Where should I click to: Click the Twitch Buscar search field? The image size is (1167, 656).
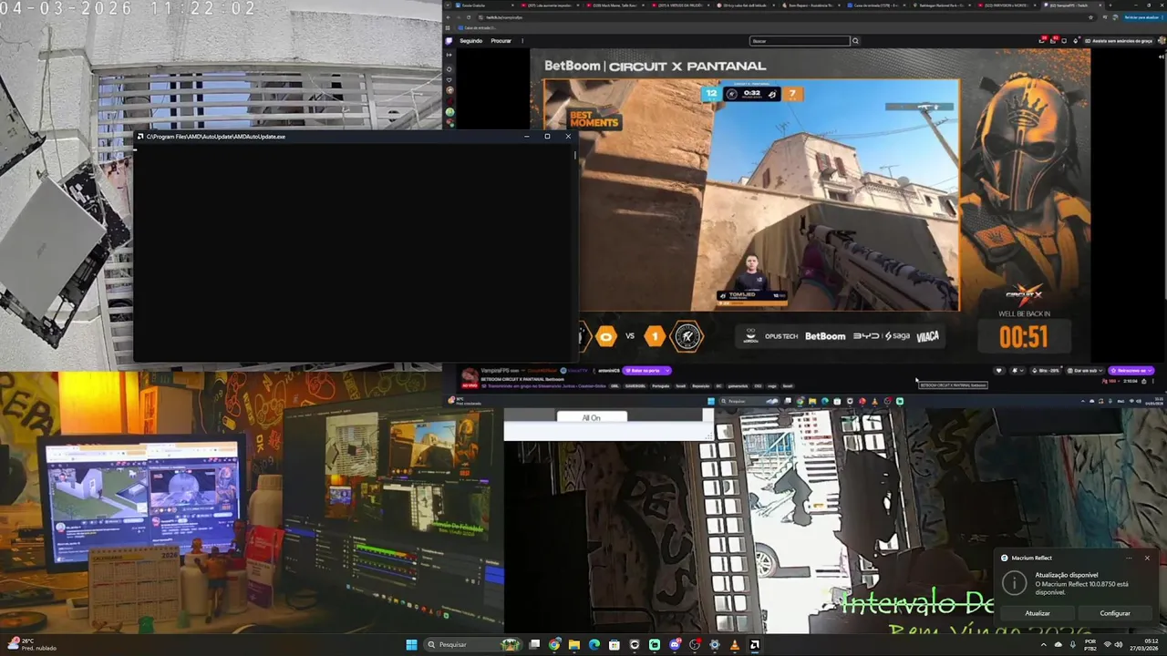800,41
